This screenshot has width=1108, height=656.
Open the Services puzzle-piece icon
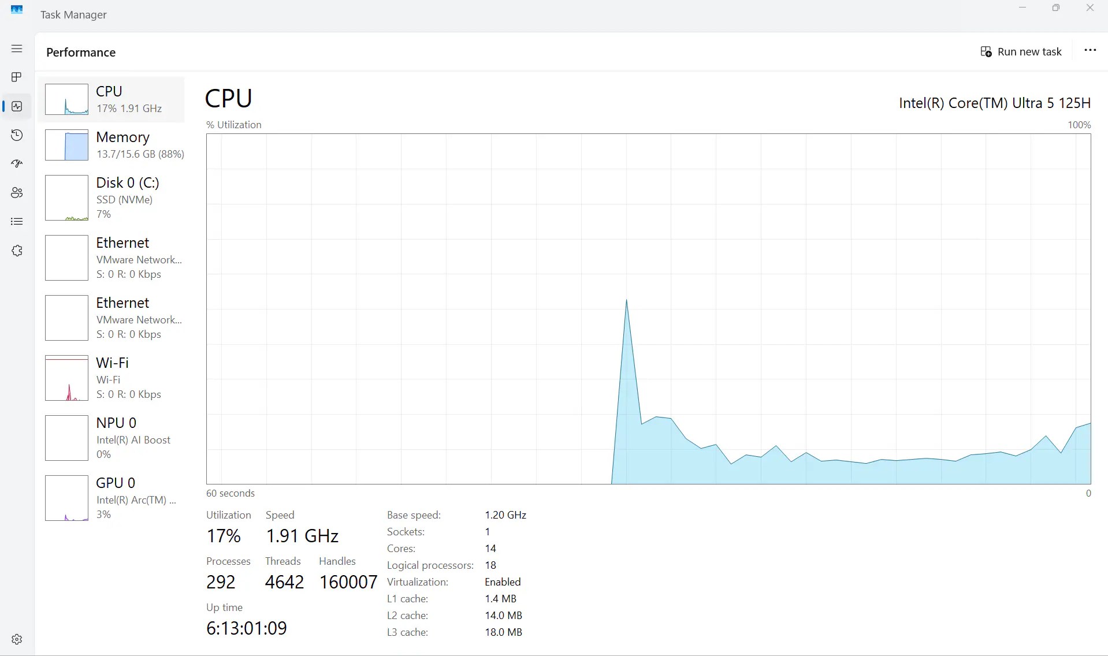17,251
